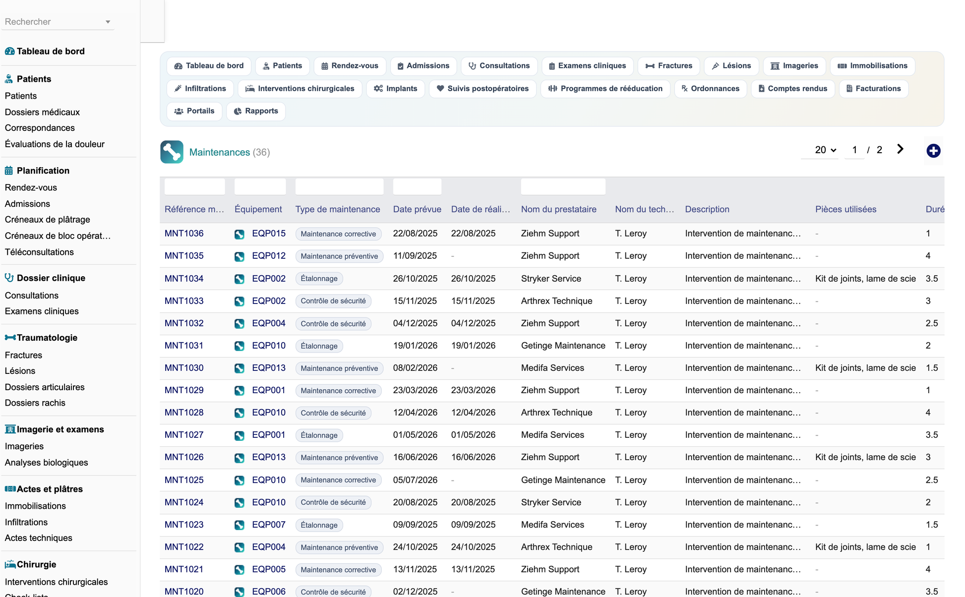Open the Implants tab

396,89
